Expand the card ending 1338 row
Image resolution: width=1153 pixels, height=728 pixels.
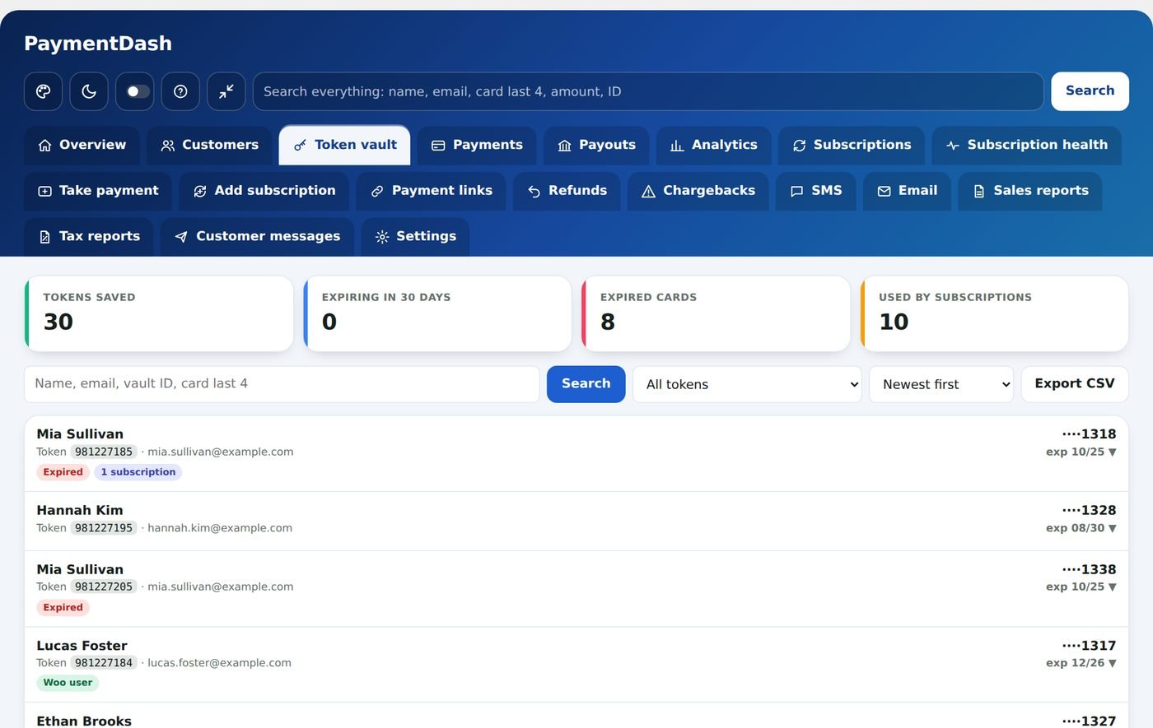click(576, 589)
